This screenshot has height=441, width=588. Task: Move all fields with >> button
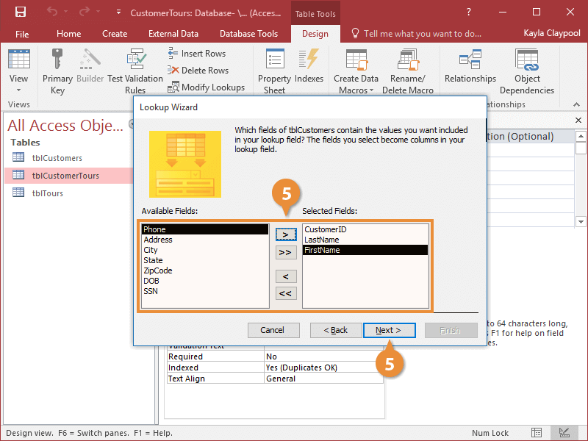(x=285, y=253)
